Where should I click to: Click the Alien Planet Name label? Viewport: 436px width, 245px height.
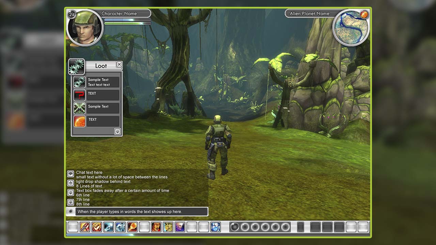point(309,14)
